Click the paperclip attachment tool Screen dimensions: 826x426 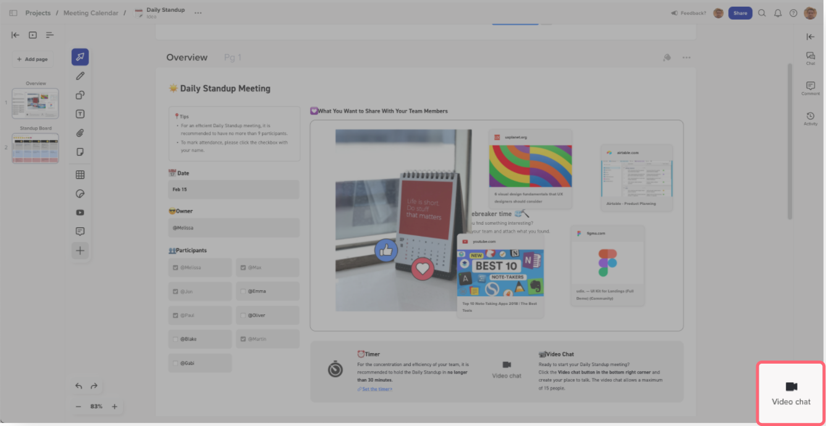click(x=80, y=133)
